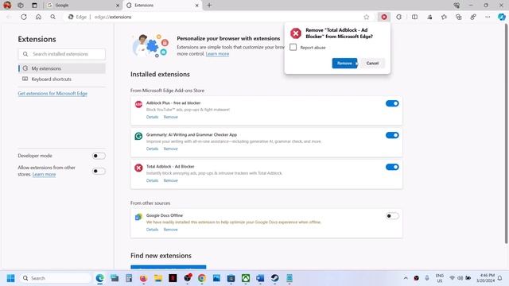Viewport: 509px width, 286px height.
Task: Launch Google Chrome from the taskbar
Action: click(202, 278)
